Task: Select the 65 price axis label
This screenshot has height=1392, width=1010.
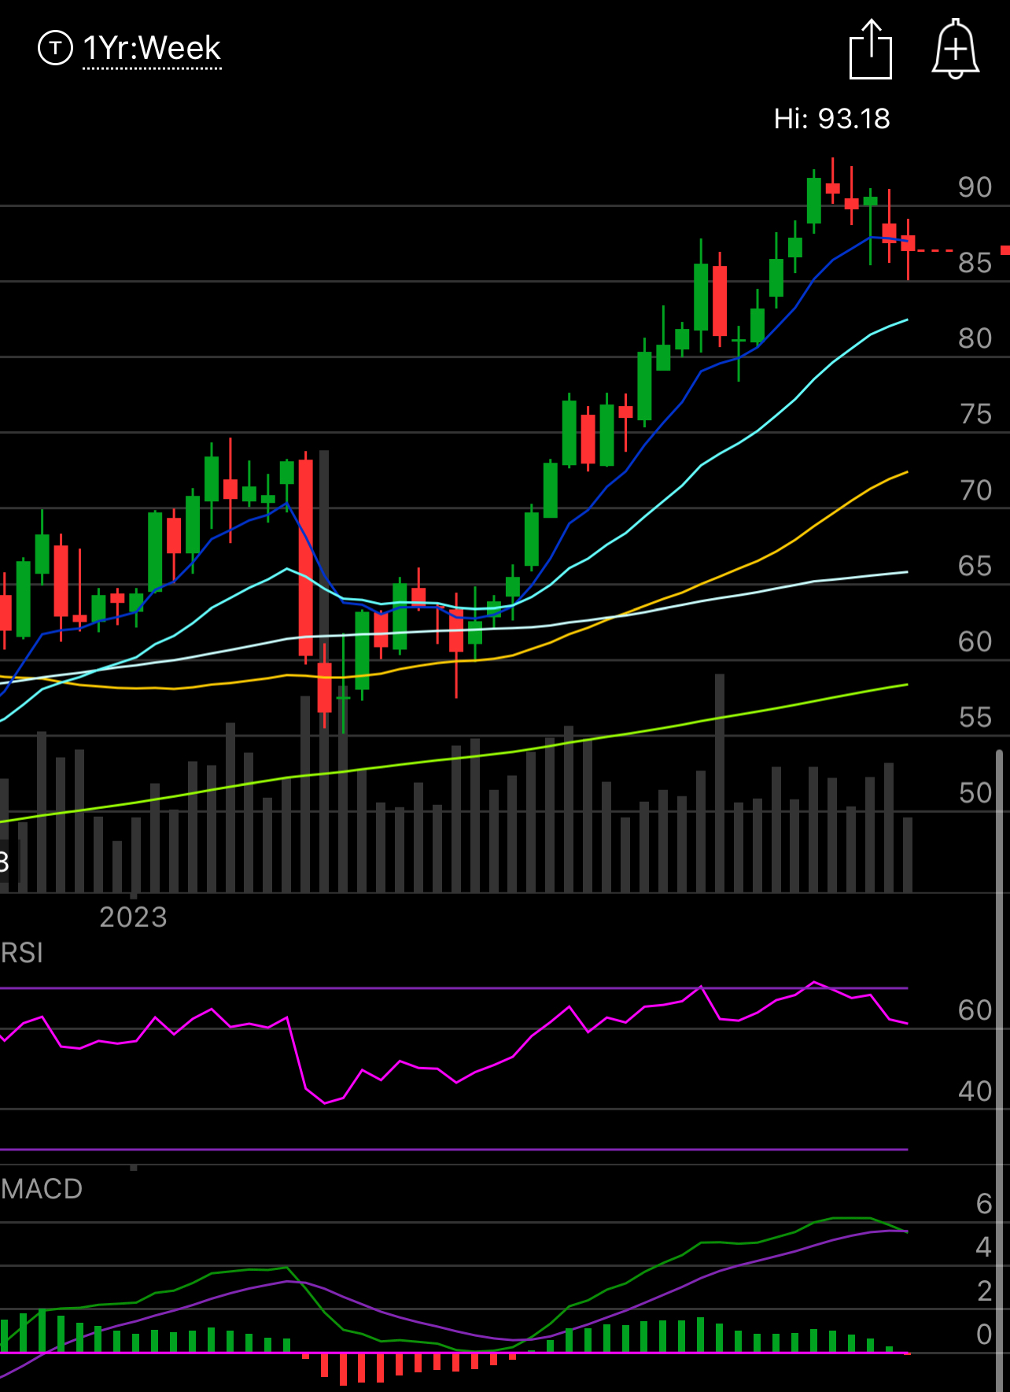Action: pos(975,566)
